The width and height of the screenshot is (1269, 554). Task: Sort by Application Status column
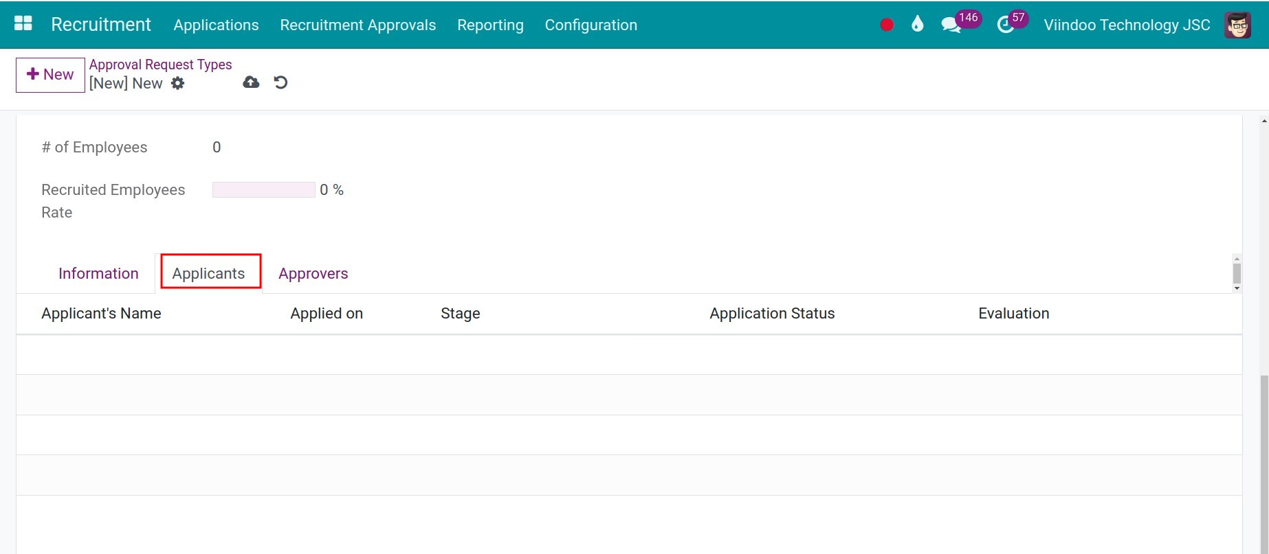(772, 314)
